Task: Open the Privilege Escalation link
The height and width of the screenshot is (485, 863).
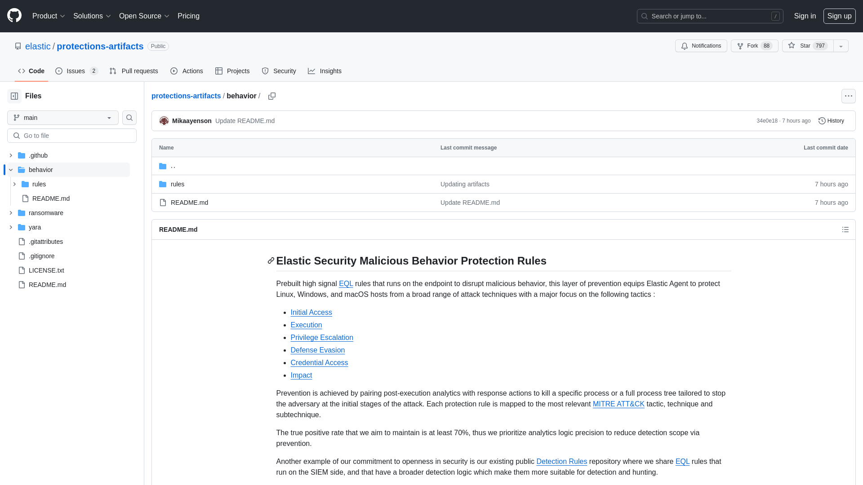Action: 322,338
